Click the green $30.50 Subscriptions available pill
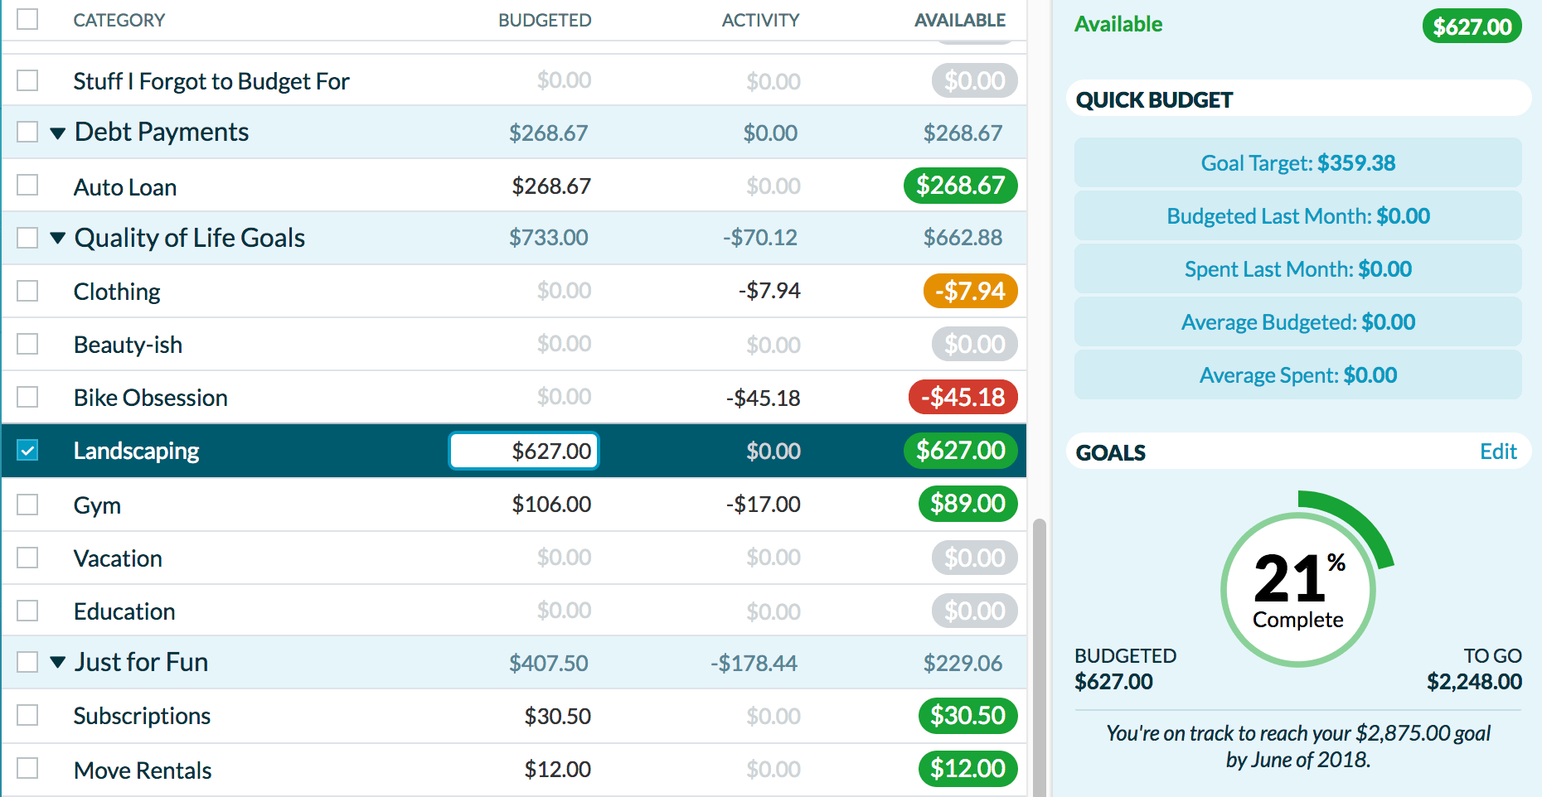The height and width of the screenshot is (797, 1542). pos(967,716)
